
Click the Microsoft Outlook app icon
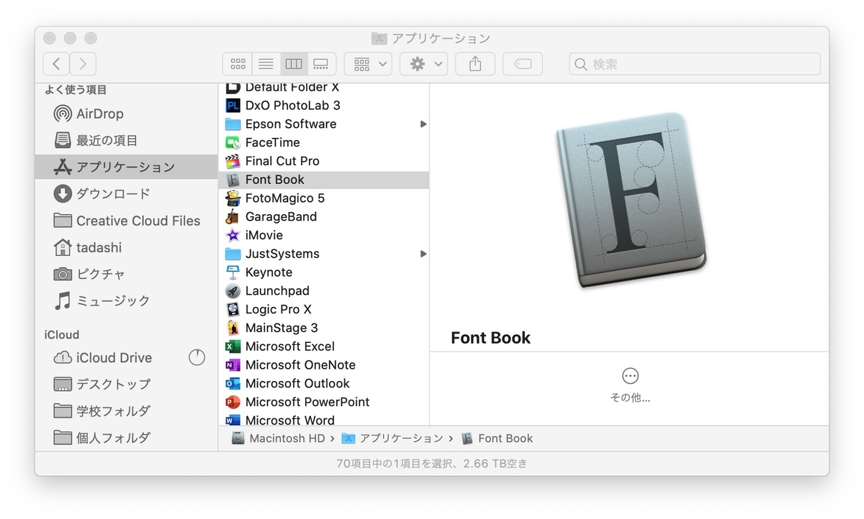click(x=233, y=383)
